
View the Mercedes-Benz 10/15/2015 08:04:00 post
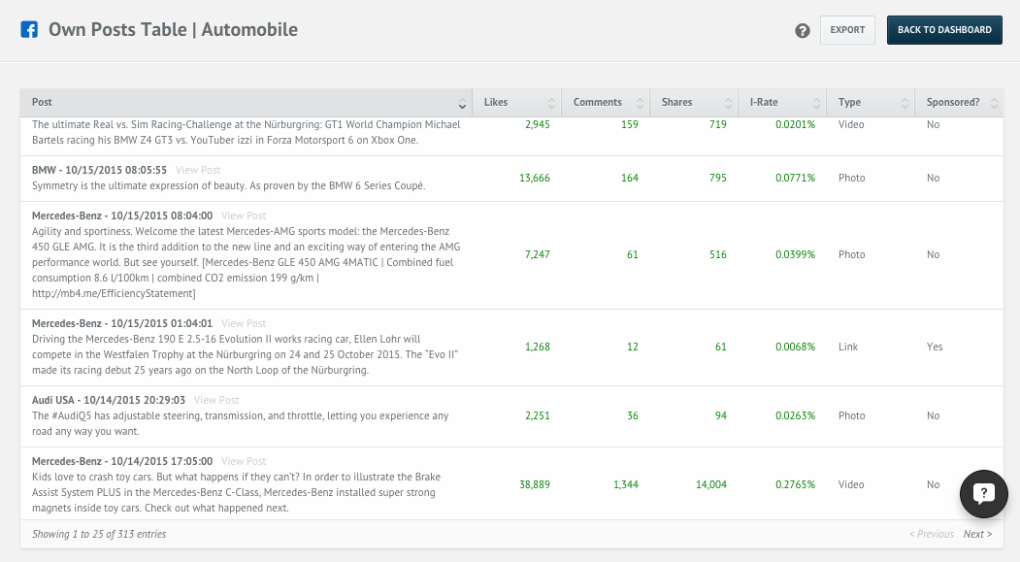[244, 216]
